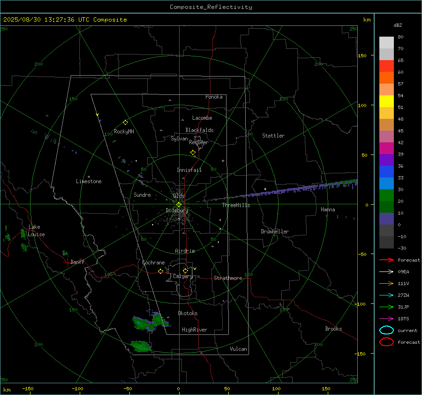This screenshot has width=422, height=395.
Task: Click the red forecast ellipse icon
Action: click(x=386, y=342)
